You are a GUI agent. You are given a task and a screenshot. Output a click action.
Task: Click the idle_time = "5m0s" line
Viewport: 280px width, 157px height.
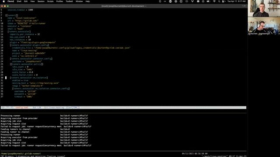tap(22, 69)
